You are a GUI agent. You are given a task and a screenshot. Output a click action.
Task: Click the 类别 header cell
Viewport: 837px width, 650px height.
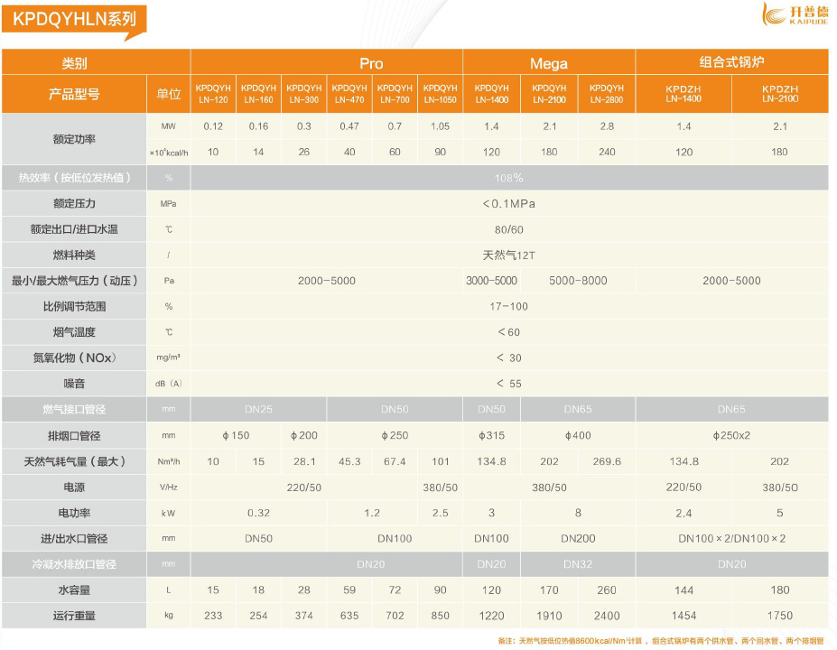coord(74,63)
